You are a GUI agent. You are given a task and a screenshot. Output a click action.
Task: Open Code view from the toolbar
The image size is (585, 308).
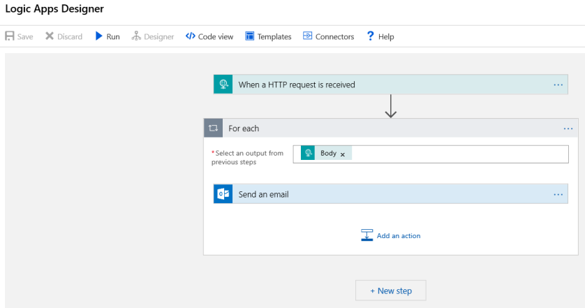point(209,36)
